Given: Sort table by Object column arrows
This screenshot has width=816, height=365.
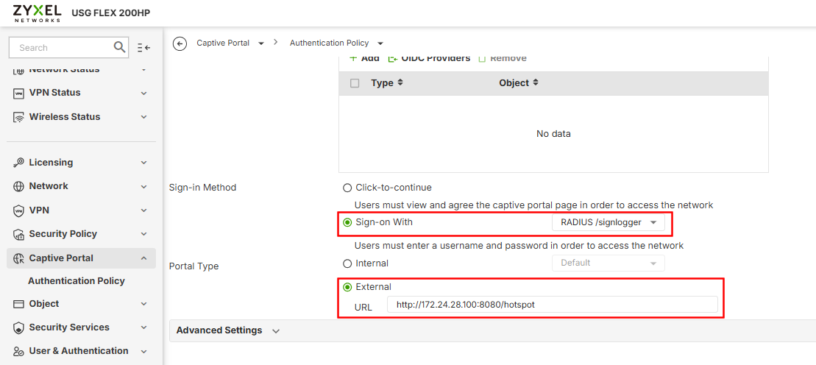Looking at the screenshot, I should tap(536, 83).
